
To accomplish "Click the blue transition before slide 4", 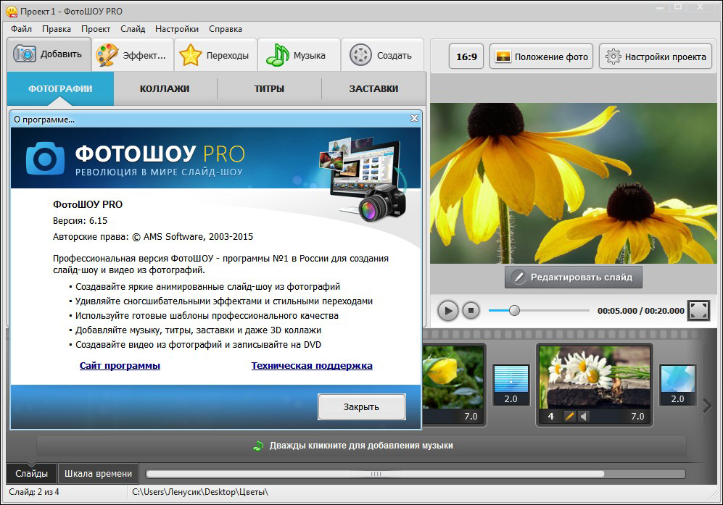I will pyautogui.click(x=511, y=385).
